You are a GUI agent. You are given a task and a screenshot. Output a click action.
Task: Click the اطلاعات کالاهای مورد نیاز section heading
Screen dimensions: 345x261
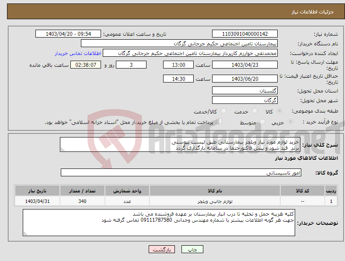(306, 158)
